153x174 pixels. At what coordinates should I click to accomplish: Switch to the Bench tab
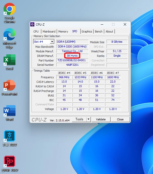[99, 31]
